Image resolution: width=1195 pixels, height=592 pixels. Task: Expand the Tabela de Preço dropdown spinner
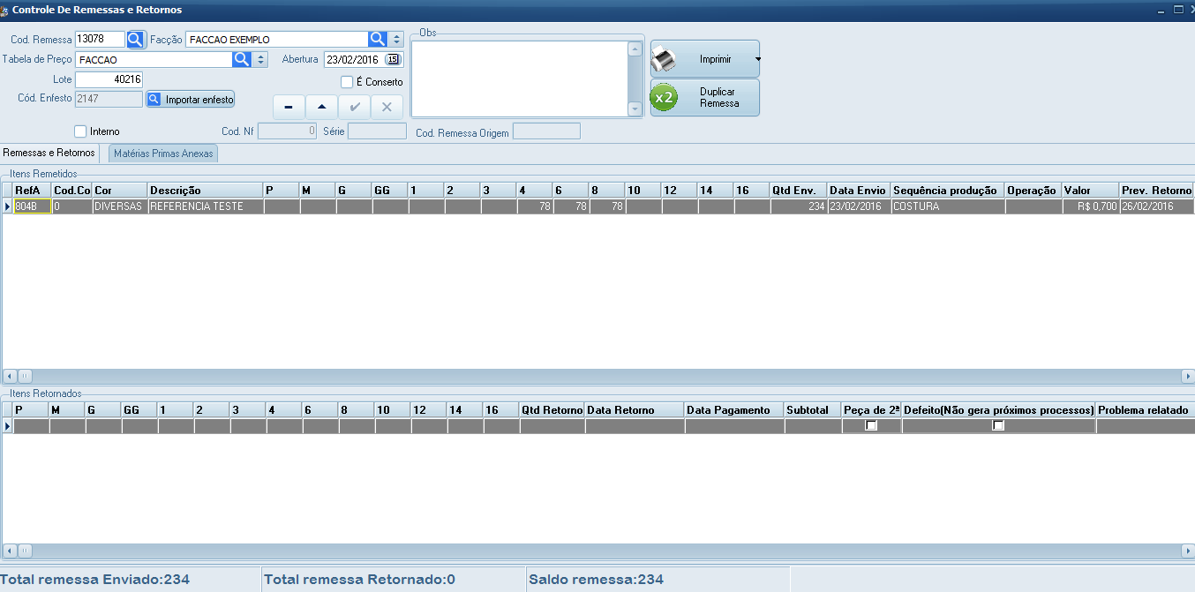(x=260, y=60)
